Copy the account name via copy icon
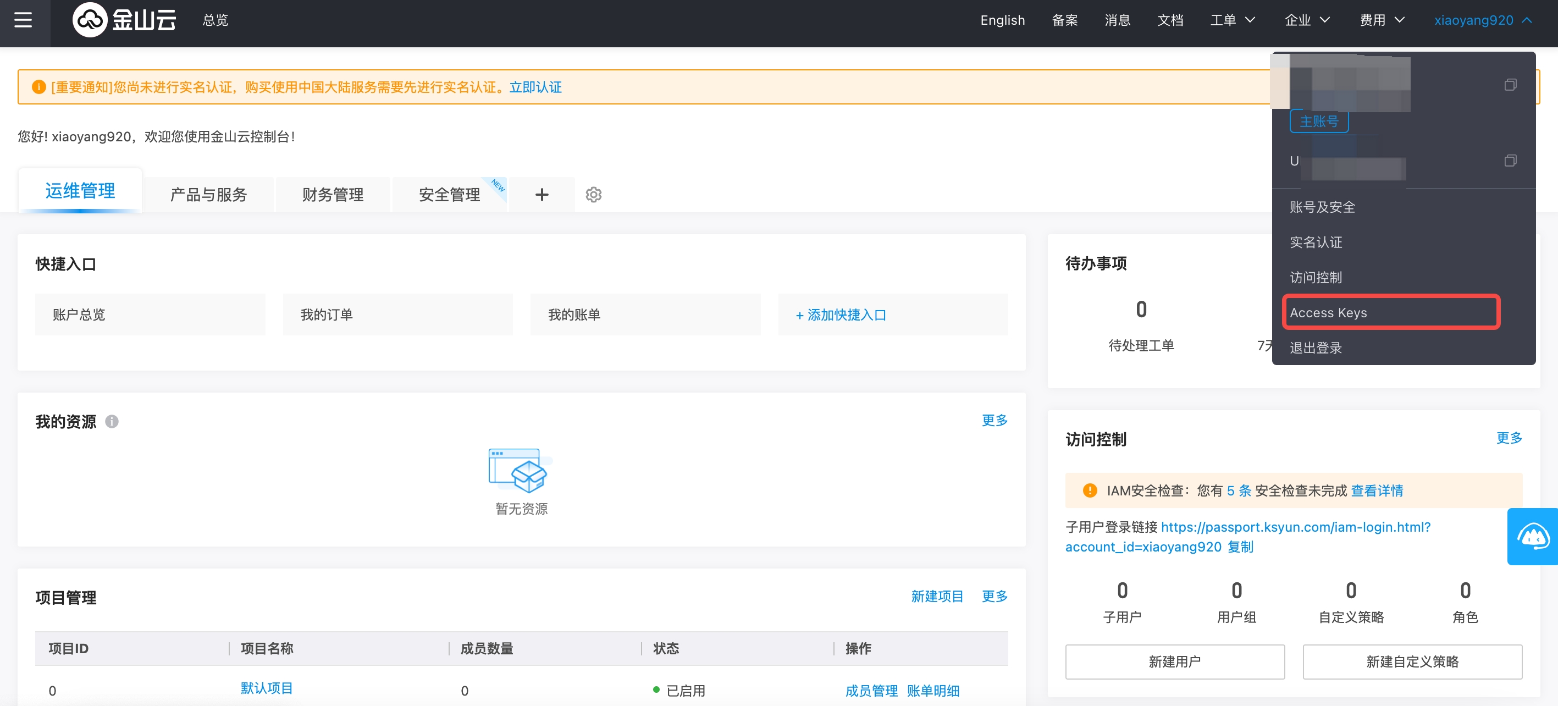 point(1510,85)
